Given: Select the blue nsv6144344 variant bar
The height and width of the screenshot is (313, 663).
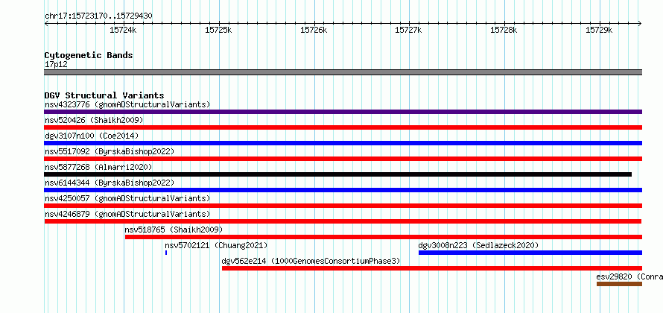Looking at the screenshot, I should tap(343, 190).
